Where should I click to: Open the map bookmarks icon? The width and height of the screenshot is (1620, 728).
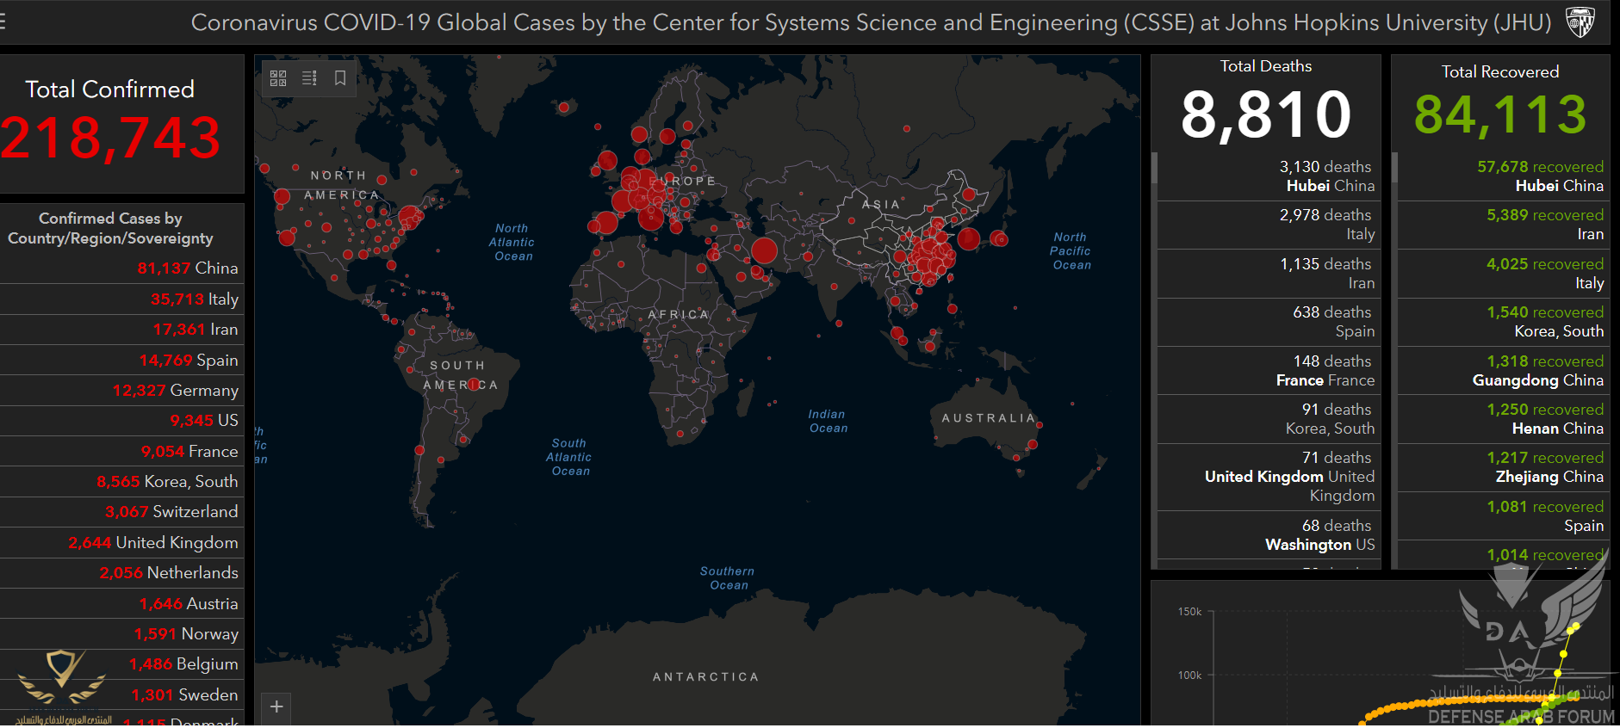tap(340, 78)
